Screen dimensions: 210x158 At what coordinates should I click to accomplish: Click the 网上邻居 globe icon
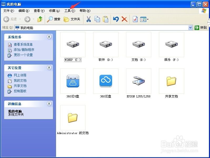pos(10,76)
